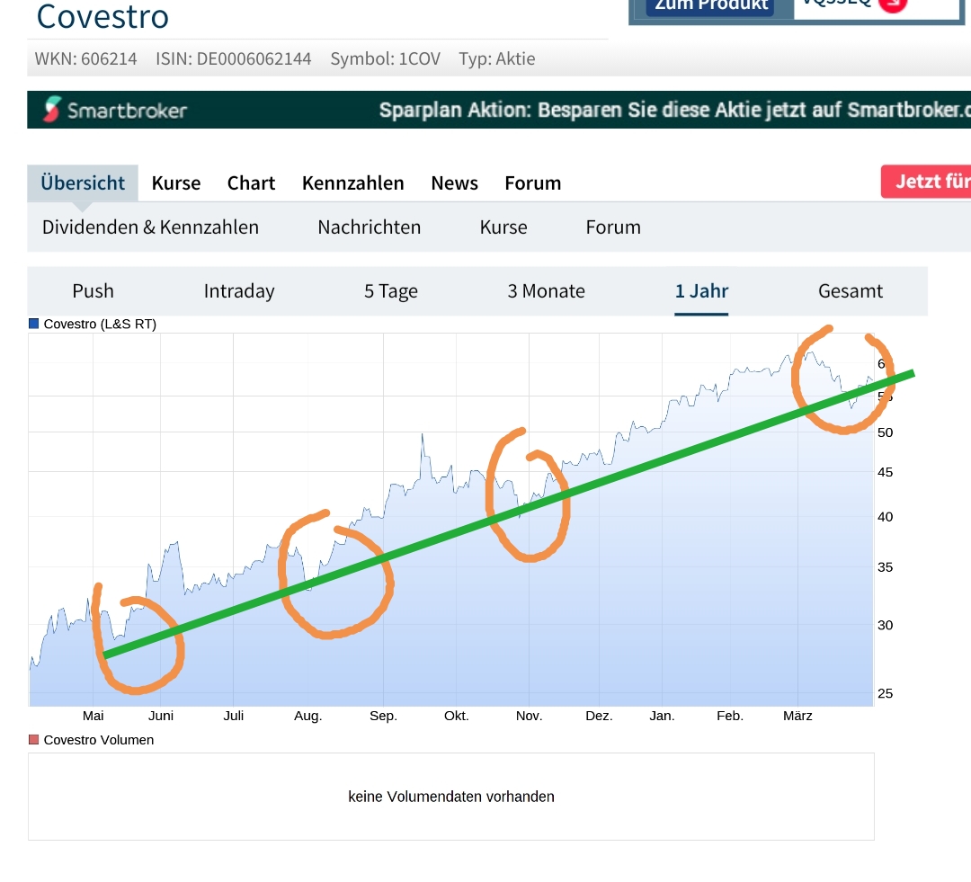Click the Mai label on chart axis
971x882 pixels.
93,716
